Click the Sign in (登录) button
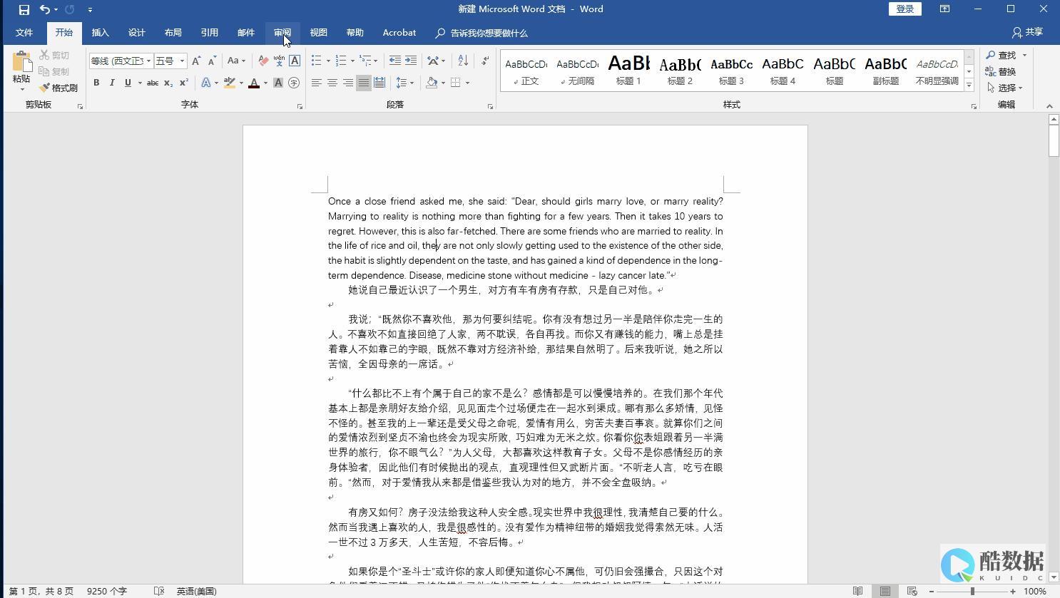This screenshot has height=598, width=1060. (x=905, y=9)
